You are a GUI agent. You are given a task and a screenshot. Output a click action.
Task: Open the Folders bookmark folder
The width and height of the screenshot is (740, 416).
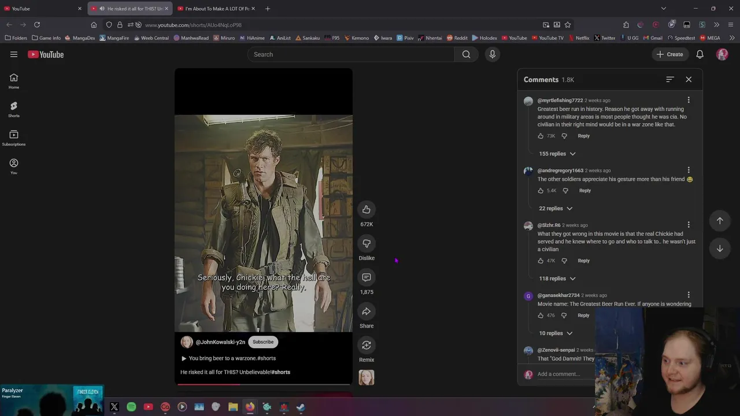pyautogui.click(x=16, y=38)
